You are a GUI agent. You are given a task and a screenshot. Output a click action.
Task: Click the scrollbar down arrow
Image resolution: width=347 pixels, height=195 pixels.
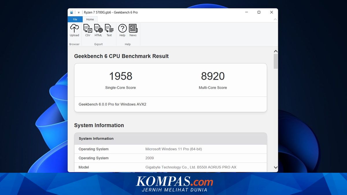[x=276, y=167]
